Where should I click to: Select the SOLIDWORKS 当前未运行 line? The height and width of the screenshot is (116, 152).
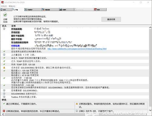click(x=24, y=94)
